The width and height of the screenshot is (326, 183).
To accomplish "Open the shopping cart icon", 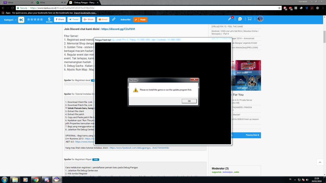I will coord(250,19).
